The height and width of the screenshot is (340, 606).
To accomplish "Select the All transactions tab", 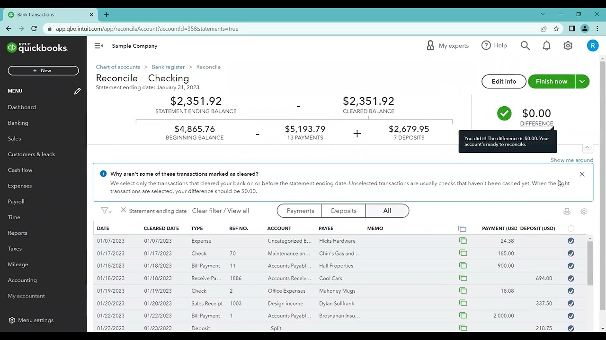I will (x=387, y=211).
